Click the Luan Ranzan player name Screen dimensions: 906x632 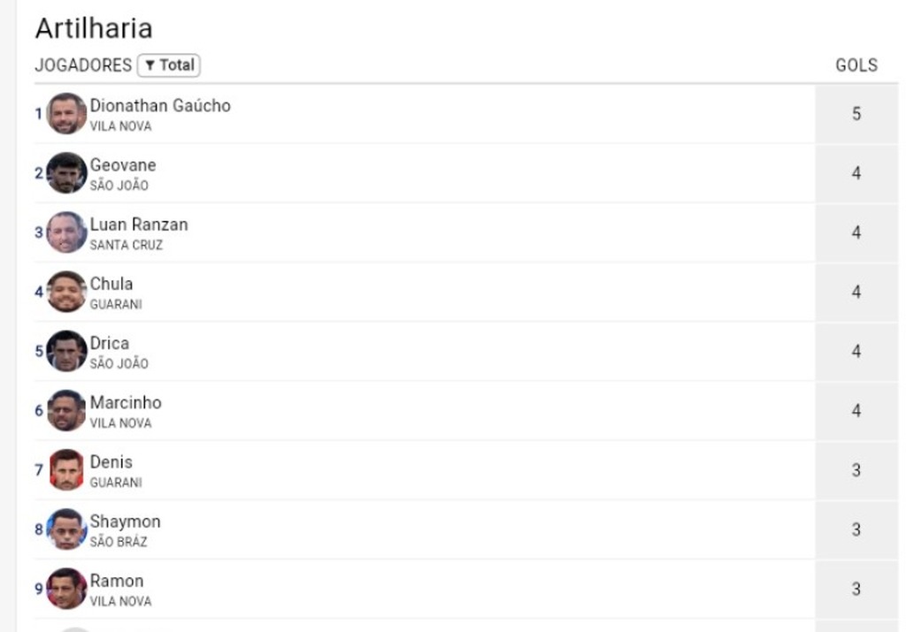coord(139,225)
